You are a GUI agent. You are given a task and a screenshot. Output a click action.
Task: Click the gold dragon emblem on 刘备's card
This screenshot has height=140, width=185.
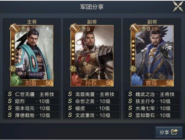point(13,69)
